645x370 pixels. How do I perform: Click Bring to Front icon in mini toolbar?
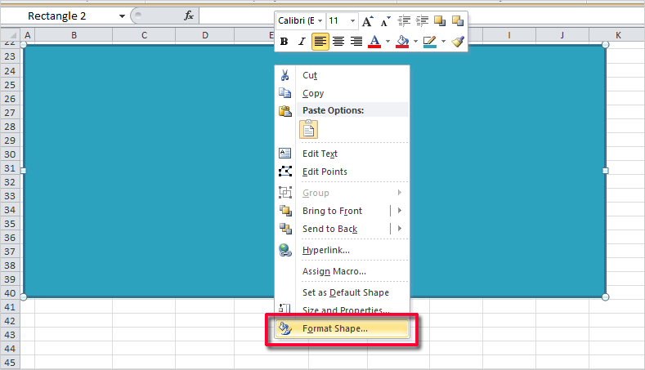tap(440, 21)
